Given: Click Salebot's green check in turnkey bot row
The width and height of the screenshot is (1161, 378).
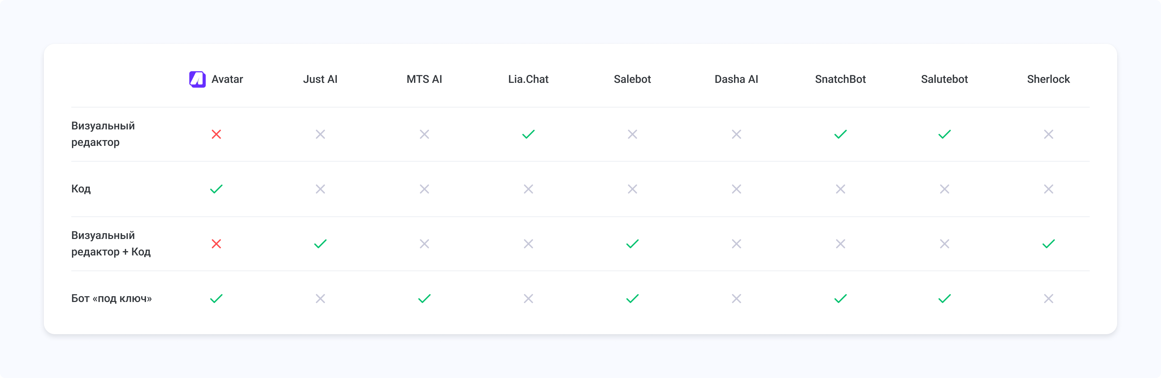Looking at the screenshot, I should [632, 299].
